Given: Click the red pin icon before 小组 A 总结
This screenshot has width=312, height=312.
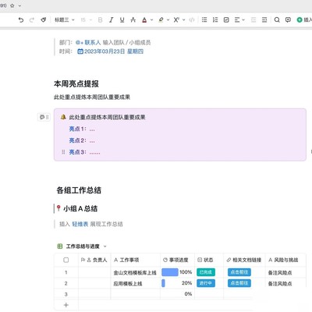Looking at the screenshot, I should click(x=58, y=208).
